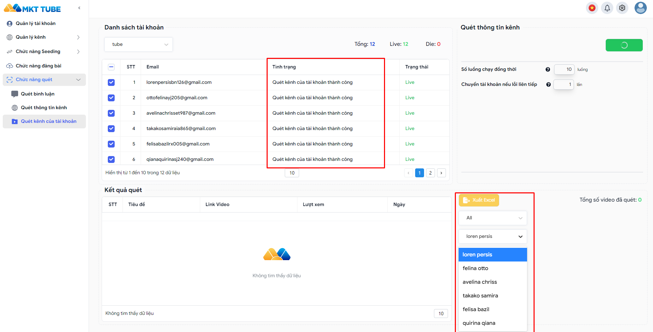Open settings gear in top bar

[x=622, y=8]
